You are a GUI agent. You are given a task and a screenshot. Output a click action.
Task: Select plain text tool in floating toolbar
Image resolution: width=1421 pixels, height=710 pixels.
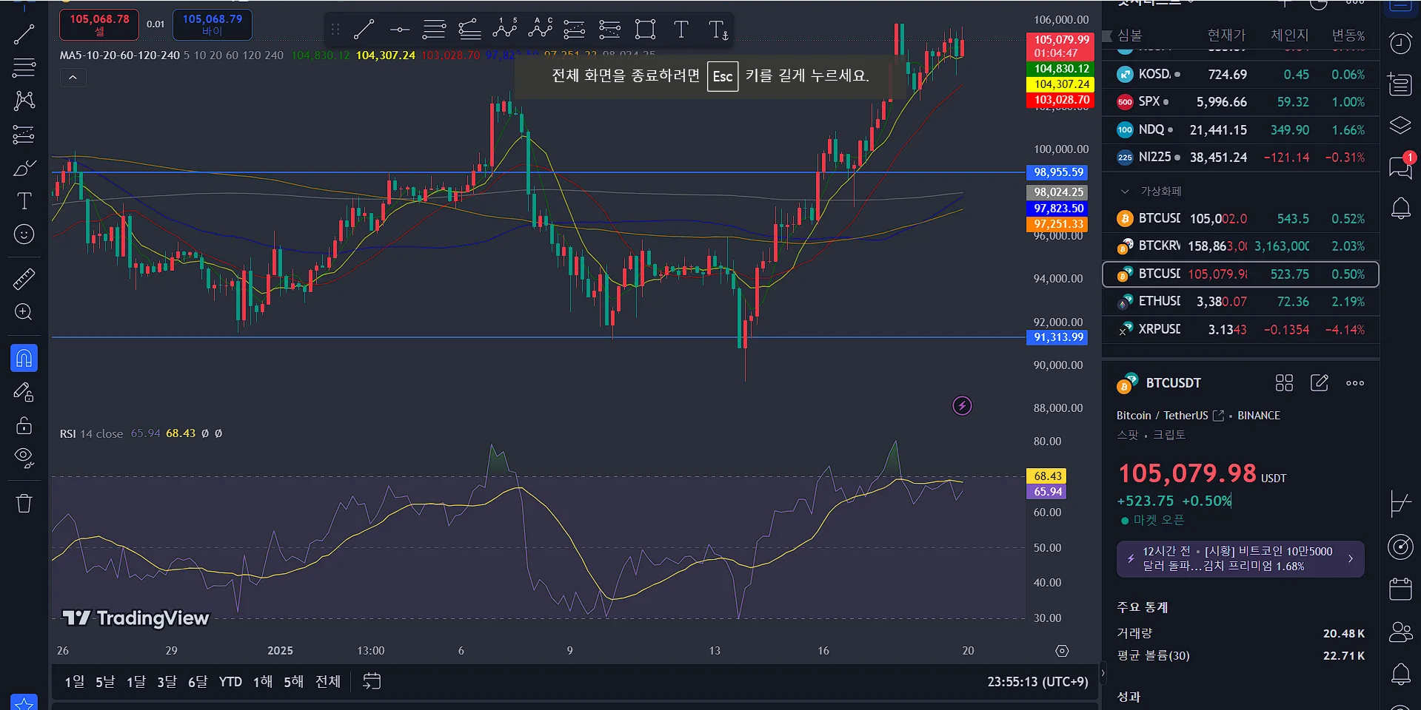coord(681,30)
